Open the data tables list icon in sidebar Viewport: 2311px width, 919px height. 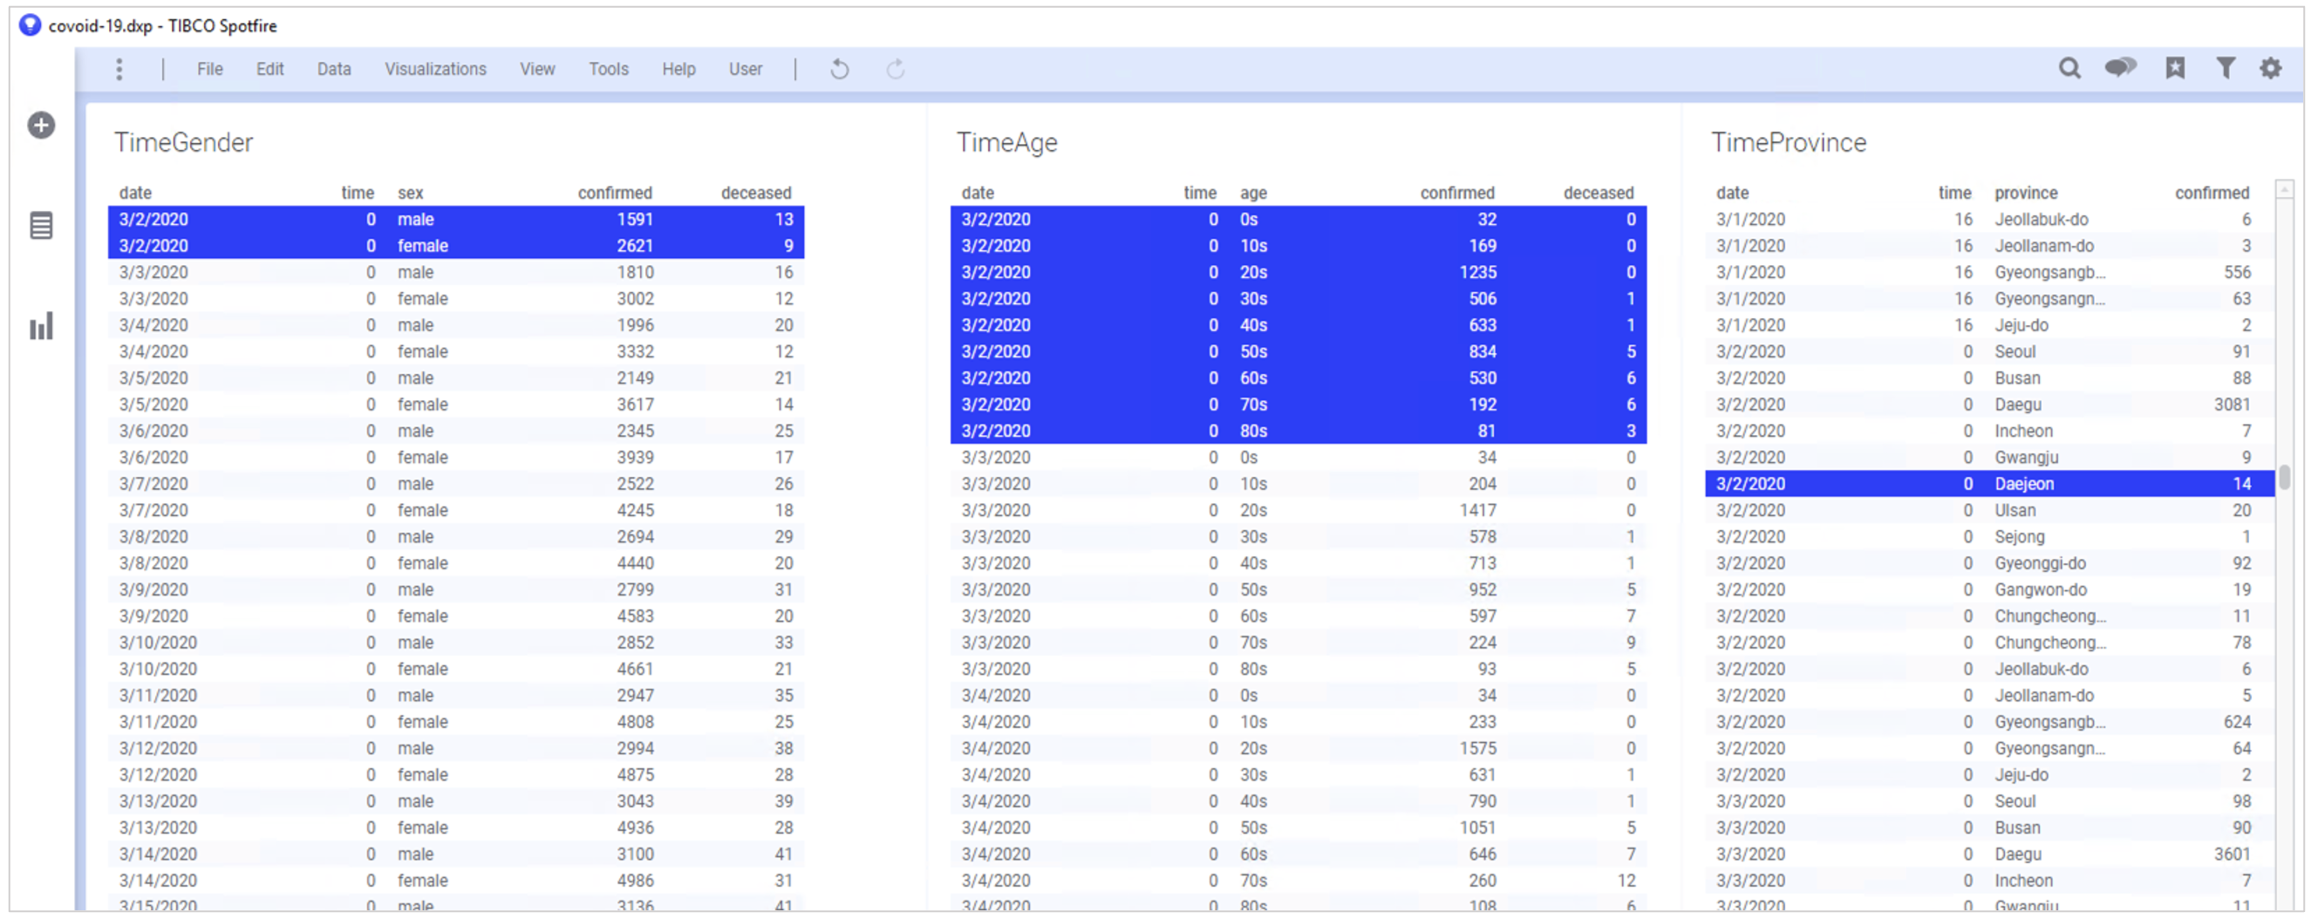pyautogui.click(x=41, y=225)
